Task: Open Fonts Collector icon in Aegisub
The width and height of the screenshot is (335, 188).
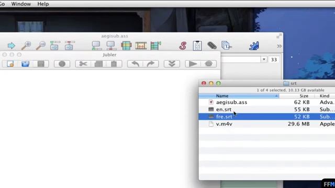Action: pyautogui.click(x=227, y=45)
